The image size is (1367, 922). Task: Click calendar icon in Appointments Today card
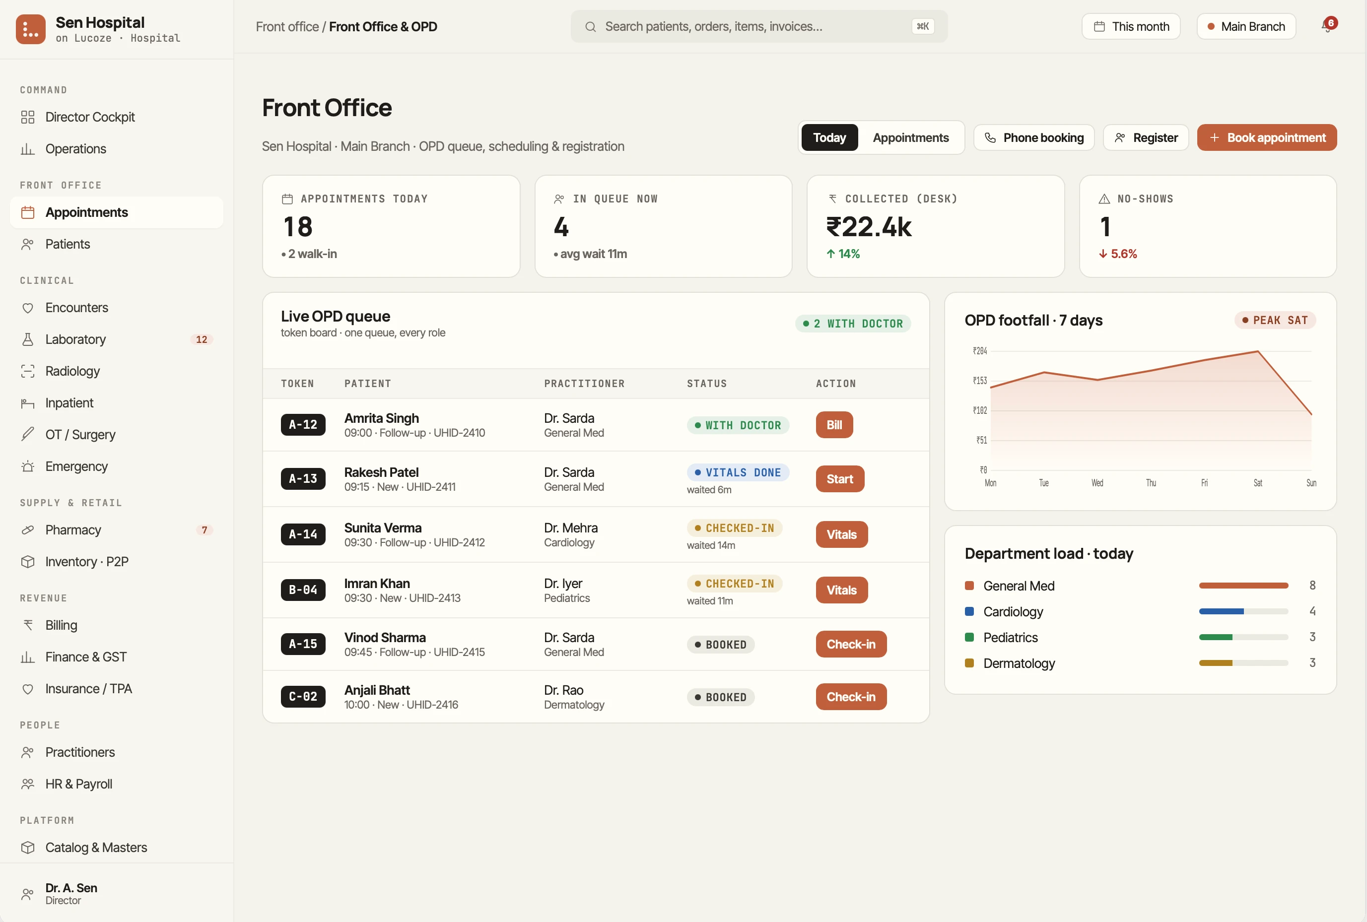click(x=287, y=199)
